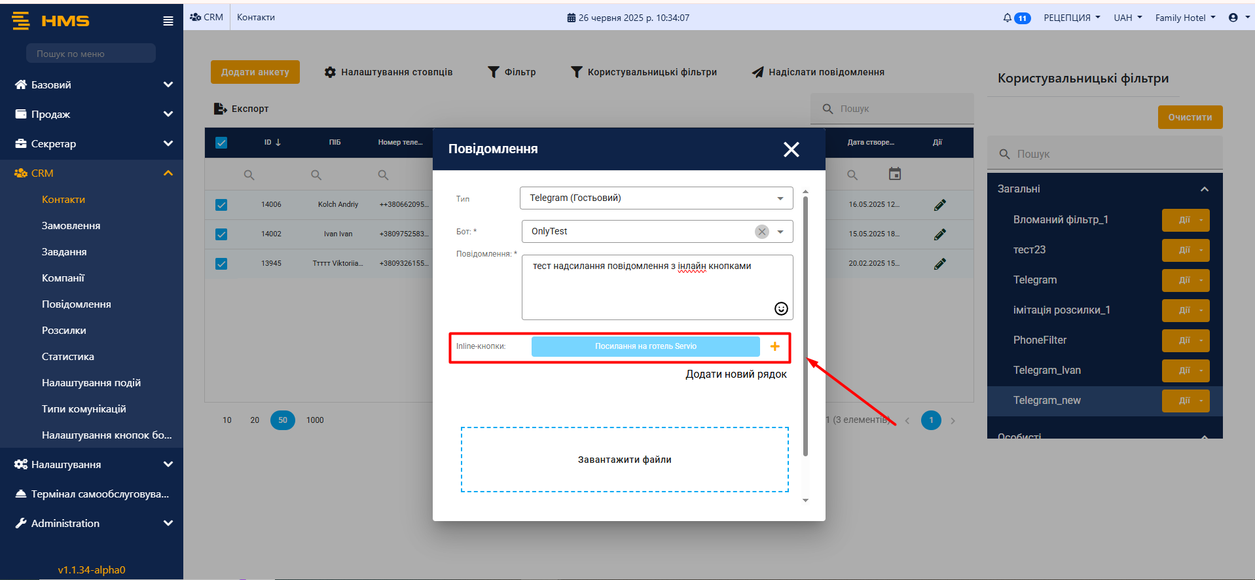
Task: Click the Завантажити файли upload area
Action: click(x=625, y=460)
